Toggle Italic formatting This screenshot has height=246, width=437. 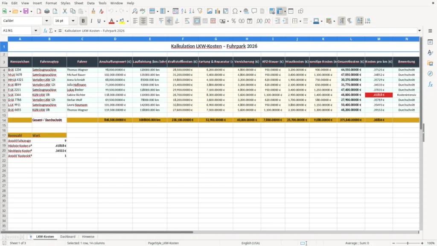91,21
